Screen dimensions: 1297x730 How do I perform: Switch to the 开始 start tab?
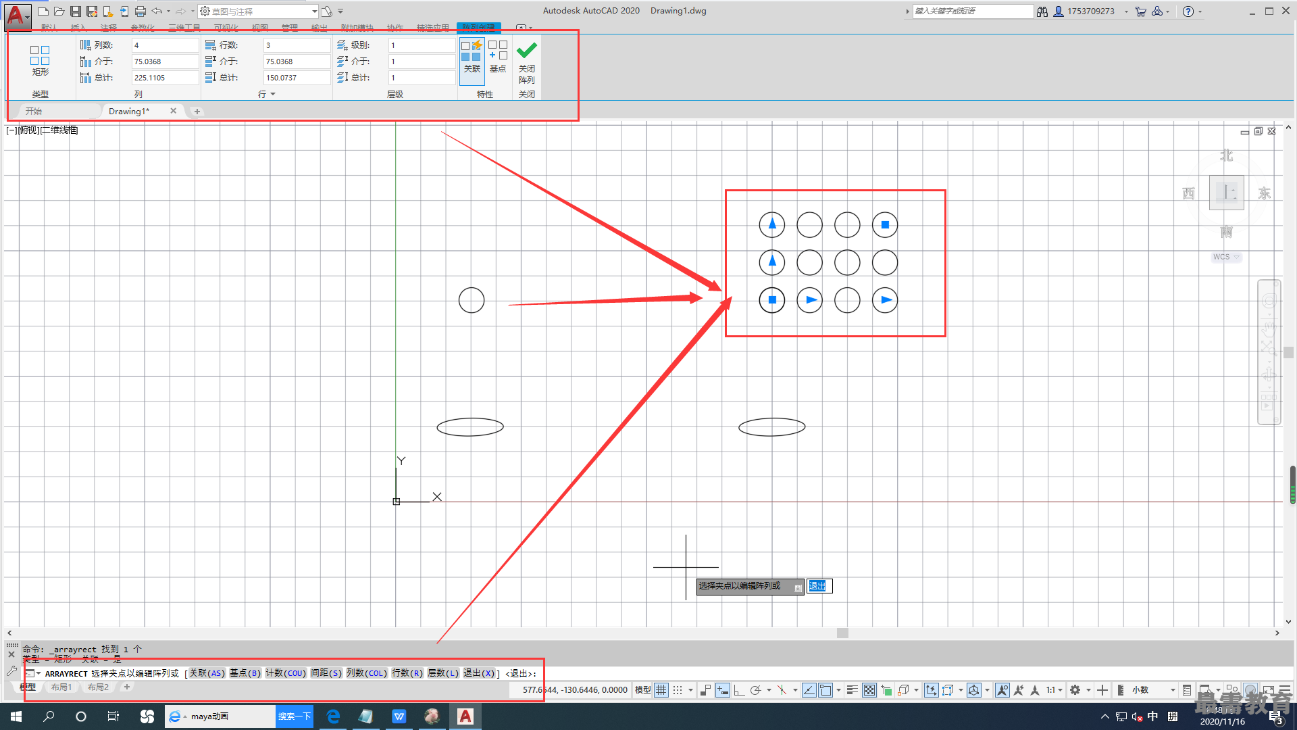tap(34, 111)
